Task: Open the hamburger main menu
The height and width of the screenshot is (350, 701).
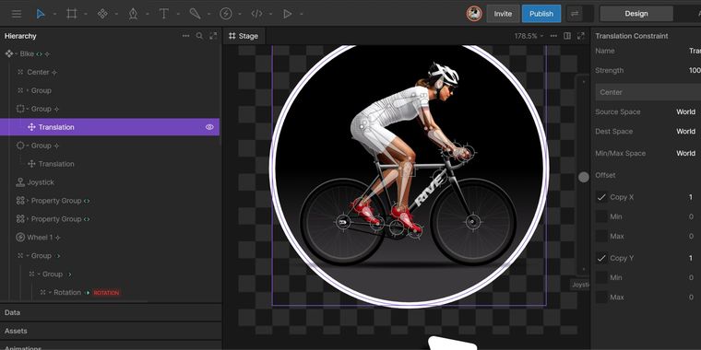Action: pos(17,14)
